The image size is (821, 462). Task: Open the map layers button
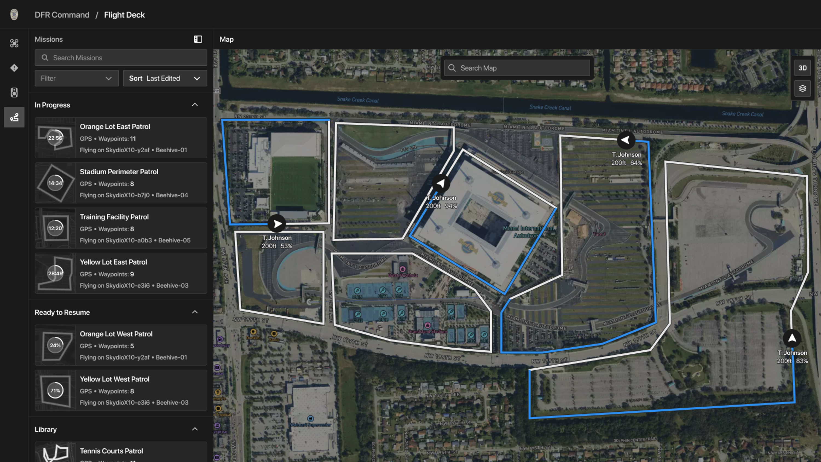coord(802,88)
